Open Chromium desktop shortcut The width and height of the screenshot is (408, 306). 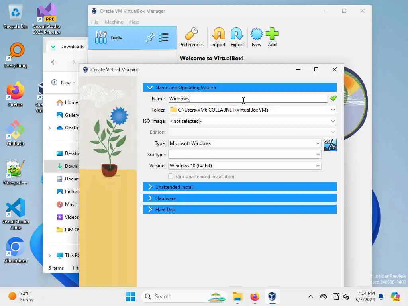[x=16, y=250]
